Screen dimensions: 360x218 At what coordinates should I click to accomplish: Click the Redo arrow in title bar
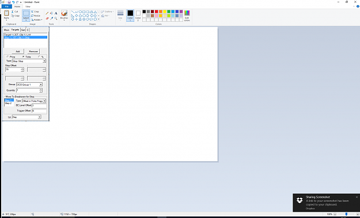click(x=17, y=2)
